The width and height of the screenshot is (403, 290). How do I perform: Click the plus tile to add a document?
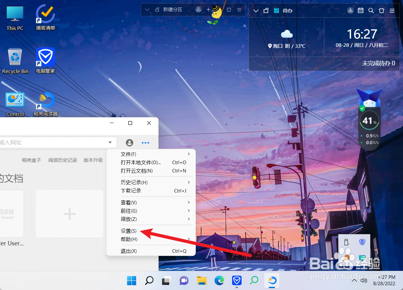[x=69, y=214]
